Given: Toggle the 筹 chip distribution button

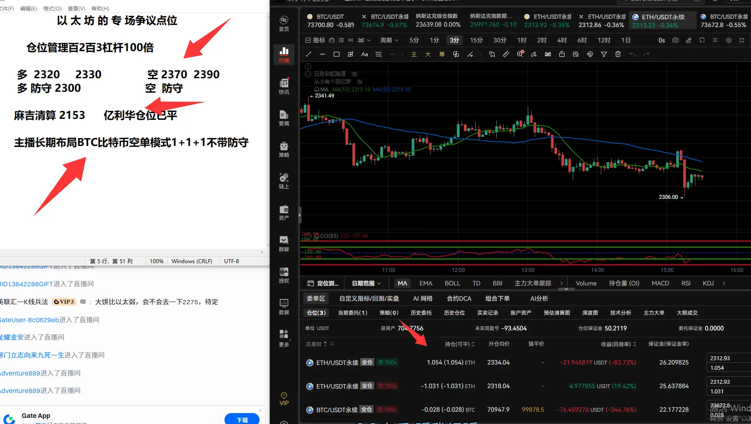Looking at the screenshot, I should [442, 54].
